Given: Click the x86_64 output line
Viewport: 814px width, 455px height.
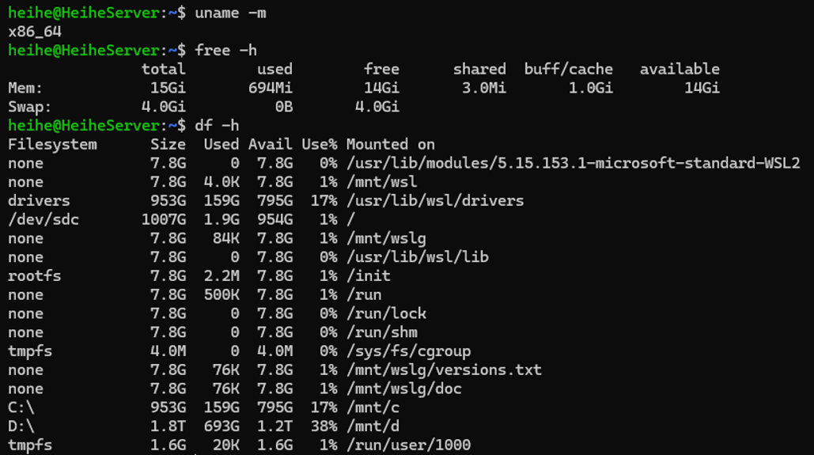Looking at the screenshot, I should pos(35,32).
